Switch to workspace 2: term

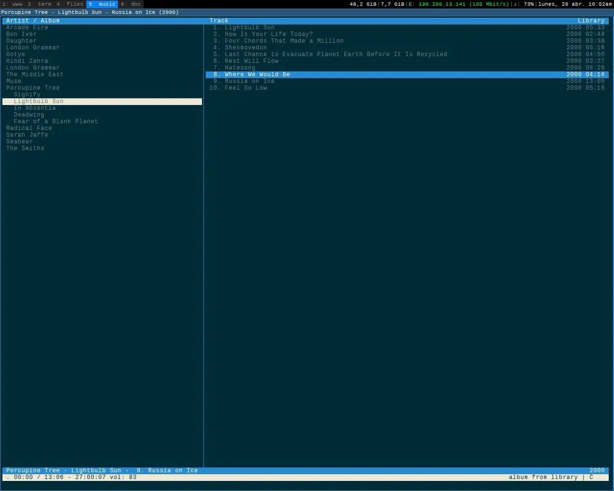coord(40,4)
